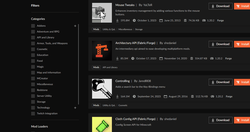Viewport: 250px width, 132px height.
Task: Click download arrow icon for Cloth Config API
Action: (213, 120)
